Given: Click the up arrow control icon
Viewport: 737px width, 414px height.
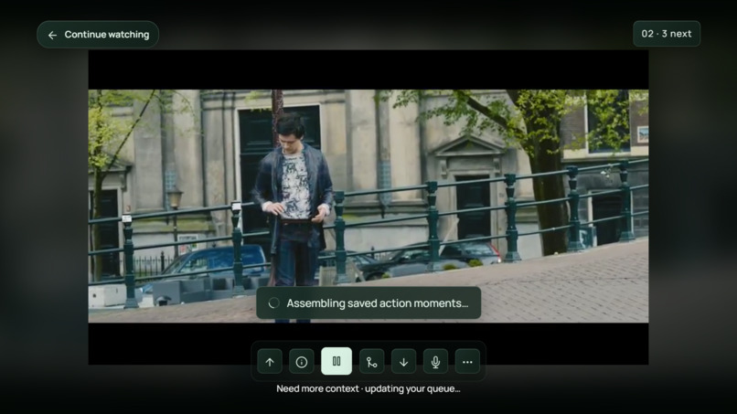Looking at the screenshot, I should [270, 362].
